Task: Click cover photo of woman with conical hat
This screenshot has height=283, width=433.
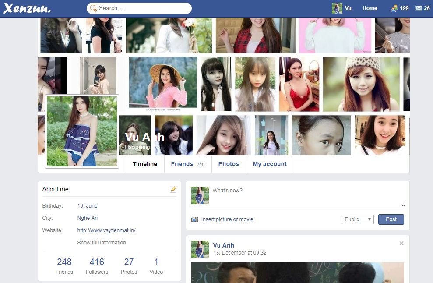Action: click(163, 82)
